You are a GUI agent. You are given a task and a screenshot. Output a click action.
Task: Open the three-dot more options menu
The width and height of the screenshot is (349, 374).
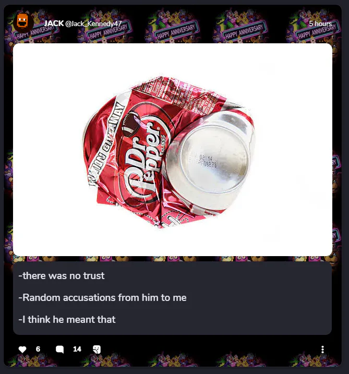click(322, 349)
